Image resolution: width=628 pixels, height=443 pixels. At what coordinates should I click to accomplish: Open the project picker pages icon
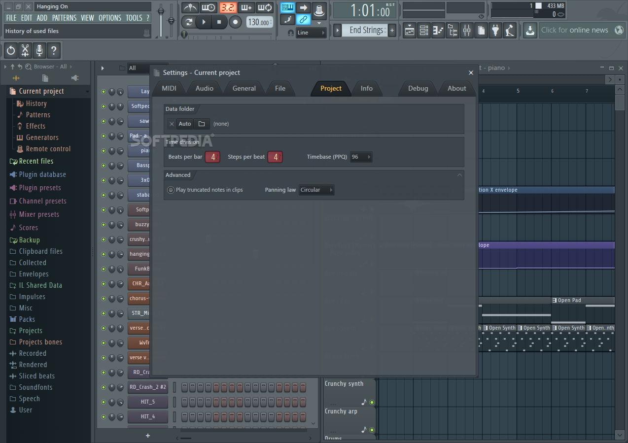(481, 31)
